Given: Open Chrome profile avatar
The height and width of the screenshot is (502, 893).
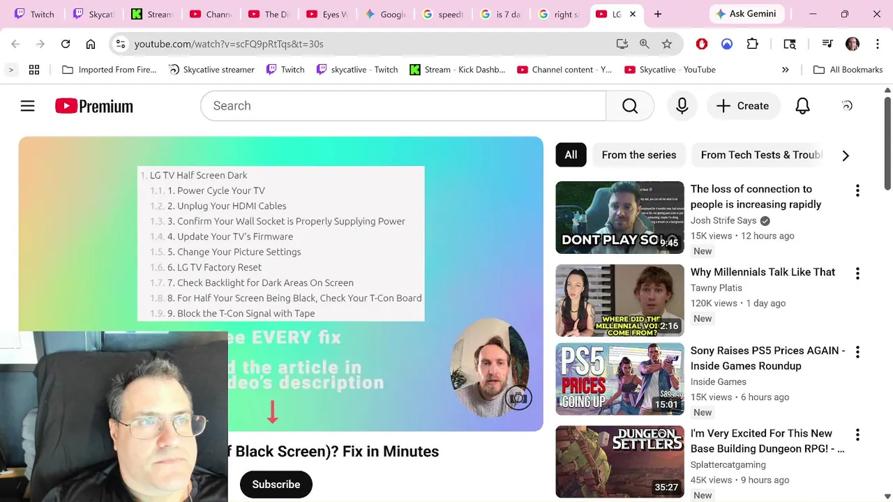Looking at the screenshot, I should click(853, 44).
